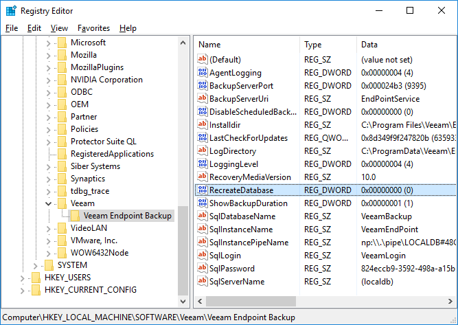This screenshot has width=458, height=325.
Task: Click the Registry Editor app icon in title bar
Action: (x=11, y=11)
